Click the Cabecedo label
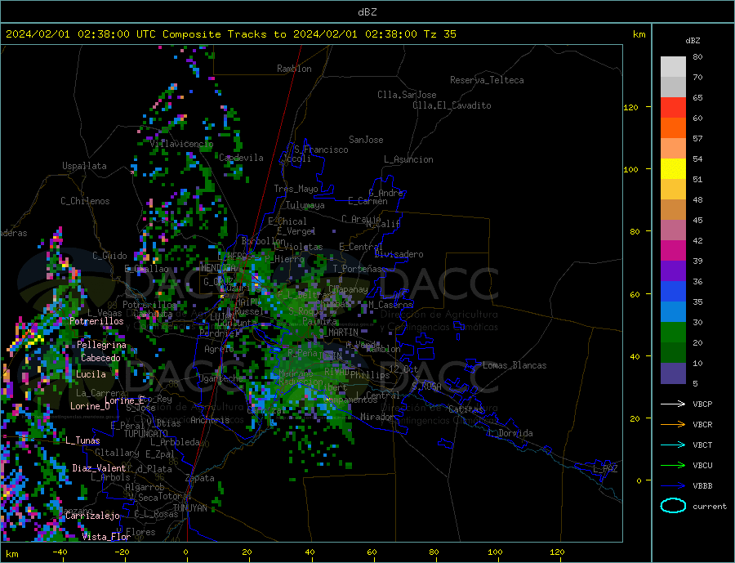Screen dimensions: 735x563 (x=100, y=358)
